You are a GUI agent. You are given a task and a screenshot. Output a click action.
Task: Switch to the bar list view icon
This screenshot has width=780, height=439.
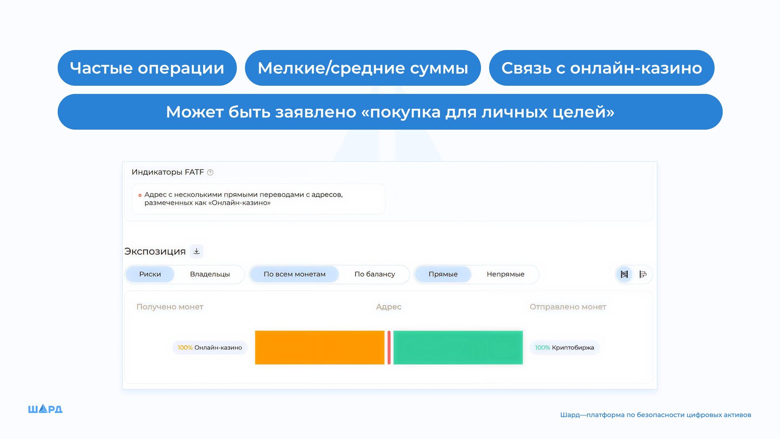(643, 274)
